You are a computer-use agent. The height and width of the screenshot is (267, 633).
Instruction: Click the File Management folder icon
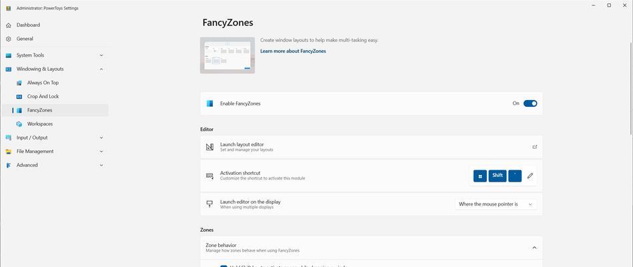click(x=9, y=152)
